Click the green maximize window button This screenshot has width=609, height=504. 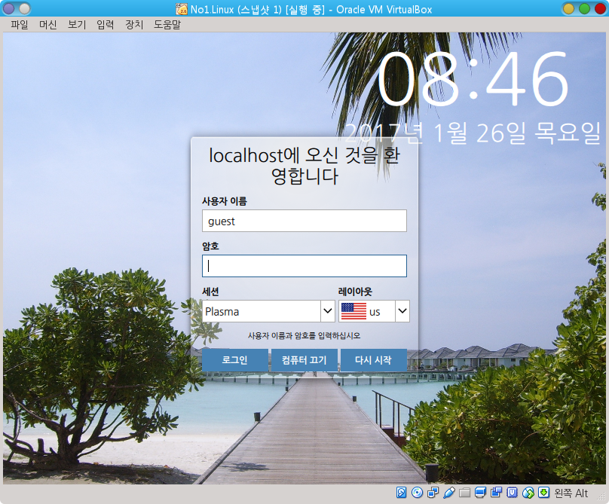(585, 8)
